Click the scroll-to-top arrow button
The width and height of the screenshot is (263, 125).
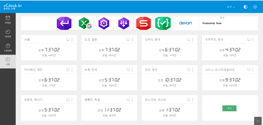(258, 121)
